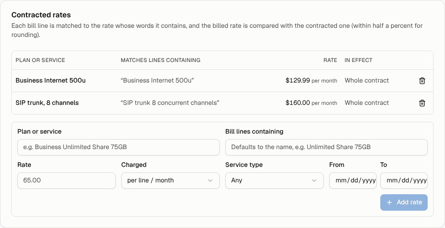445x228 pixels.
Task: Focus the Bill lines containing input field
Action: point(326,147)
